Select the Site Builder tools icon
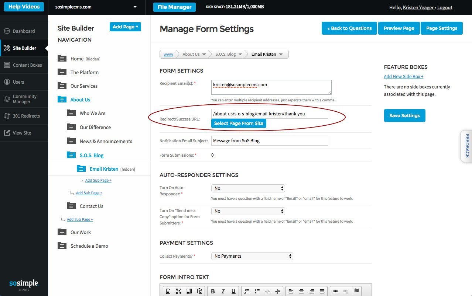 [x=7, y=48]
